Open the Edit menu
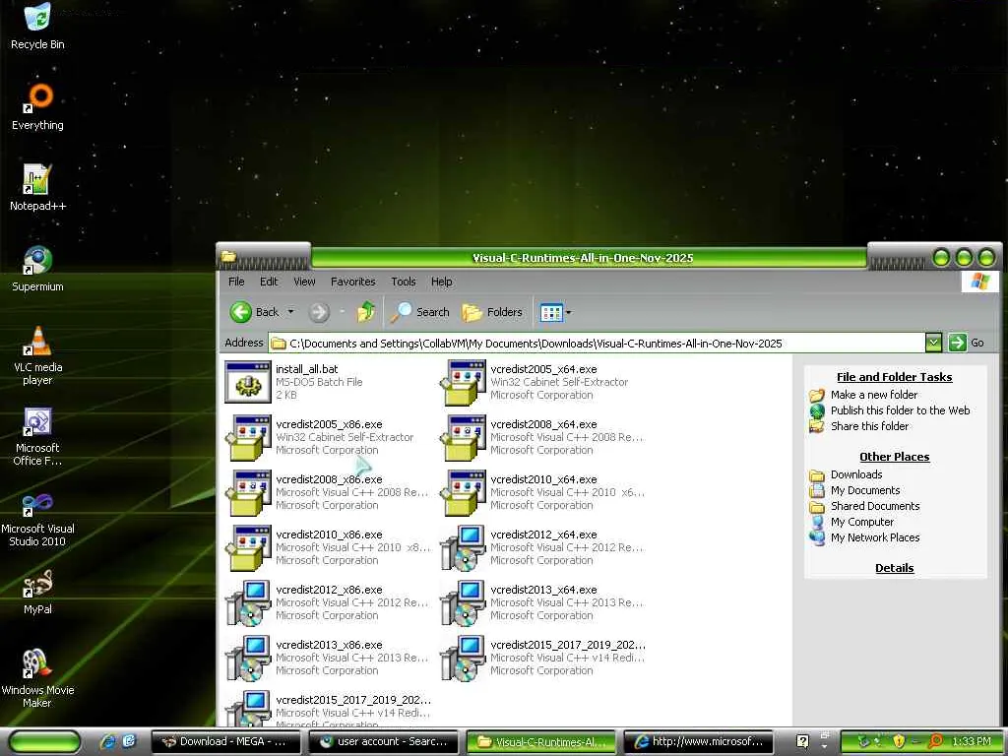Viewport: 1008px width, 756px height. click(269, 282)
